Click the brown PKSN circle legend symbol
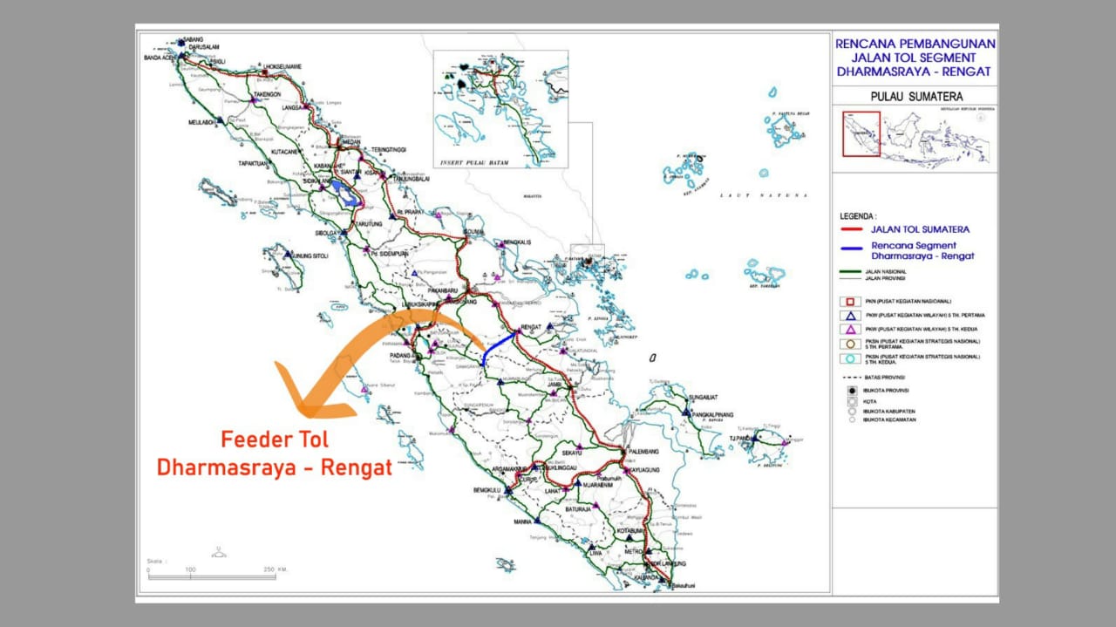1116x627 pixels. point(848,343)
